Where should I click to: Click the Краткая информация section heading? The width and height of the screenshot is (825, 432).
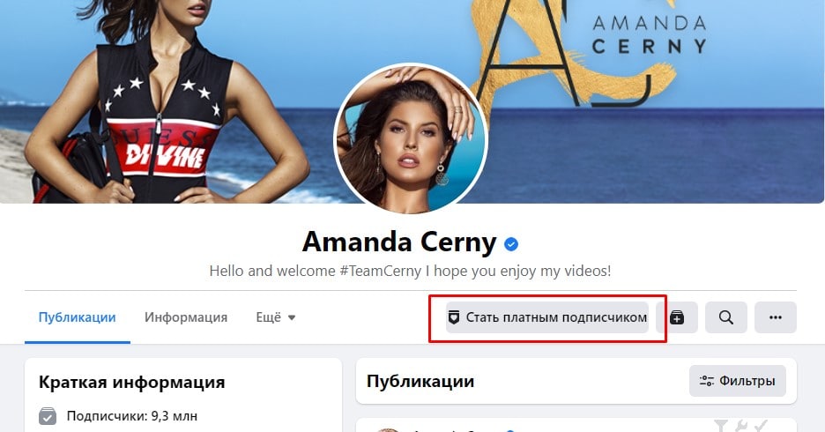click(132, 382)
